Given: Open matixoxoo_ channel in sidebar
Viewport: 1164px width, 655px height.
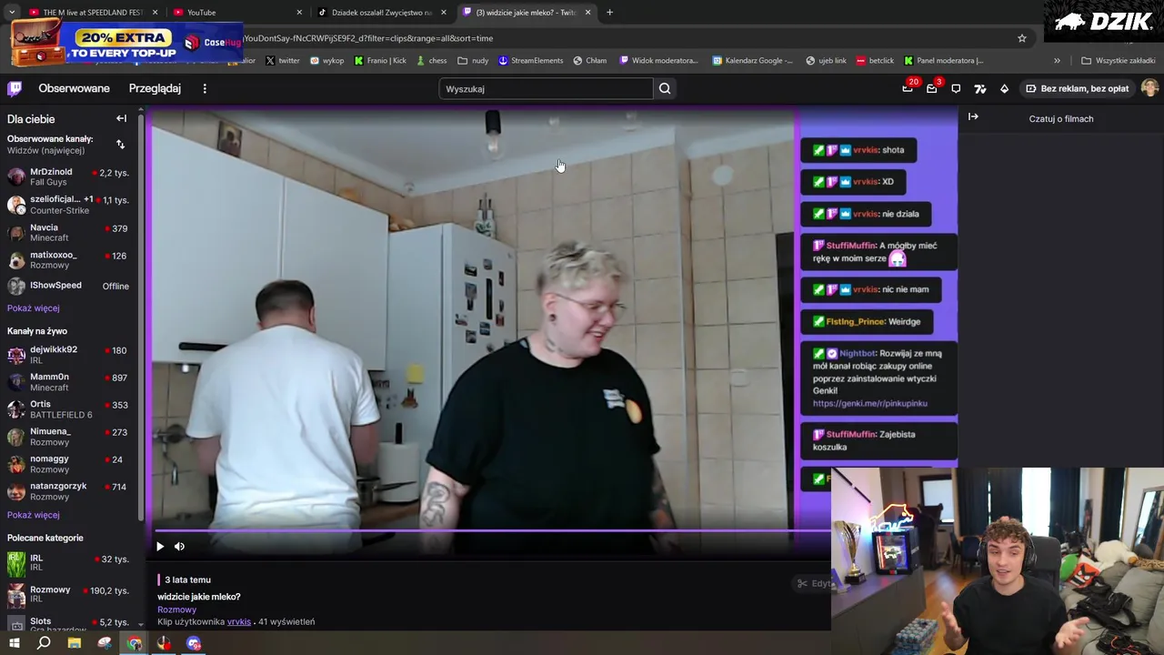Looking at the screenshot, I should [x=69, y=260].
